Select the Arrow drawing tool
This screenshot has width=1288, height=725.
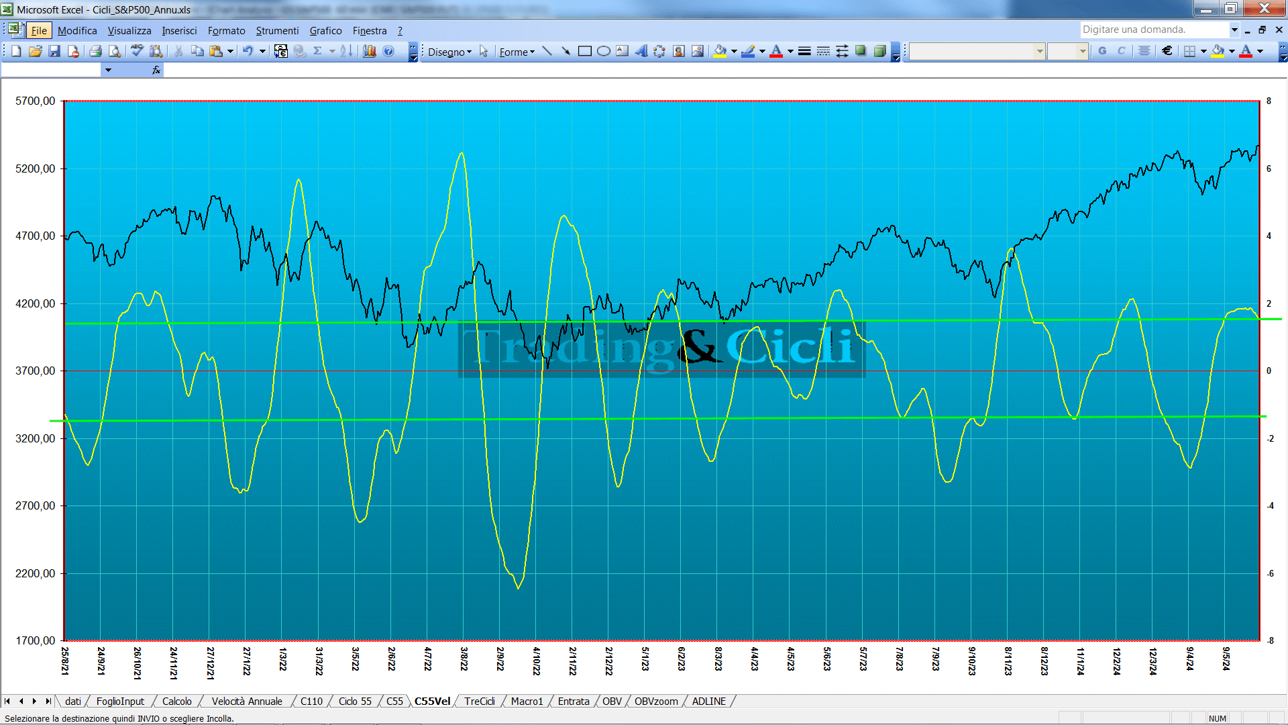[x=566, y=51]
